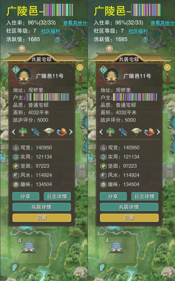Screen dimensions: 175x281
Task: Show previous icons with left arrow, right panel
Action: (101, 132)
